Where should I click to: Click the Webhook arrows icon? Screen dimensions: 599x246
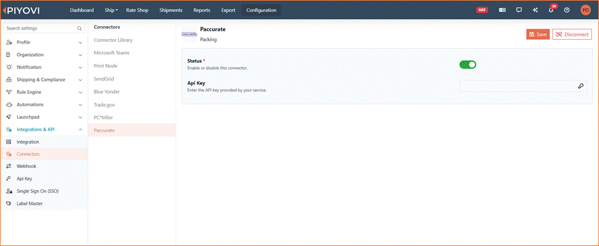(9, 166)
